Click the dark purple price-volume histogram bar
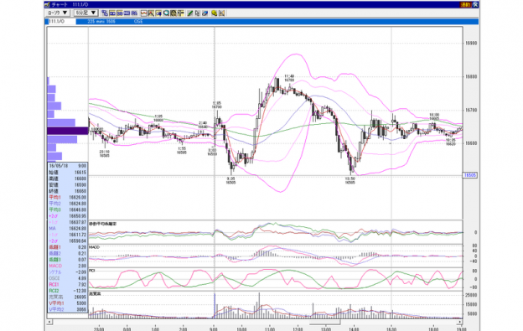This screenshot has width=523, height=331. click(68, 131)
